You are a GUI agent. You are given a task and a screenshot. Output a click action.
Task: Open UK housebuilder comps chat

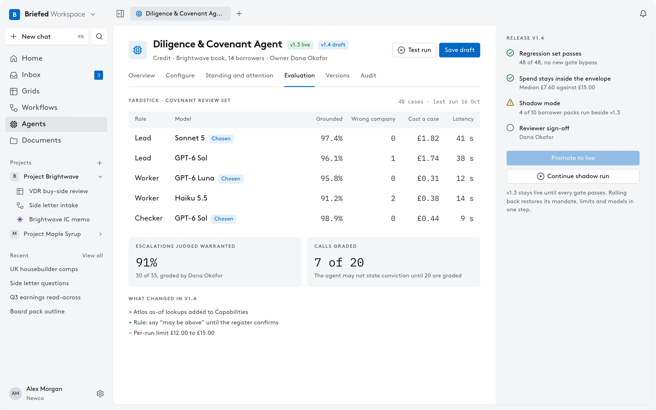tap(44, 269)
